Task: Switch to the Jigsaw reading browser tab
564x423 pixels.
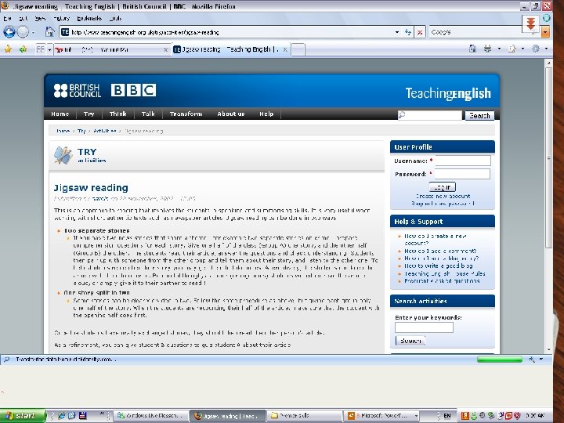Action: point(230,49)
